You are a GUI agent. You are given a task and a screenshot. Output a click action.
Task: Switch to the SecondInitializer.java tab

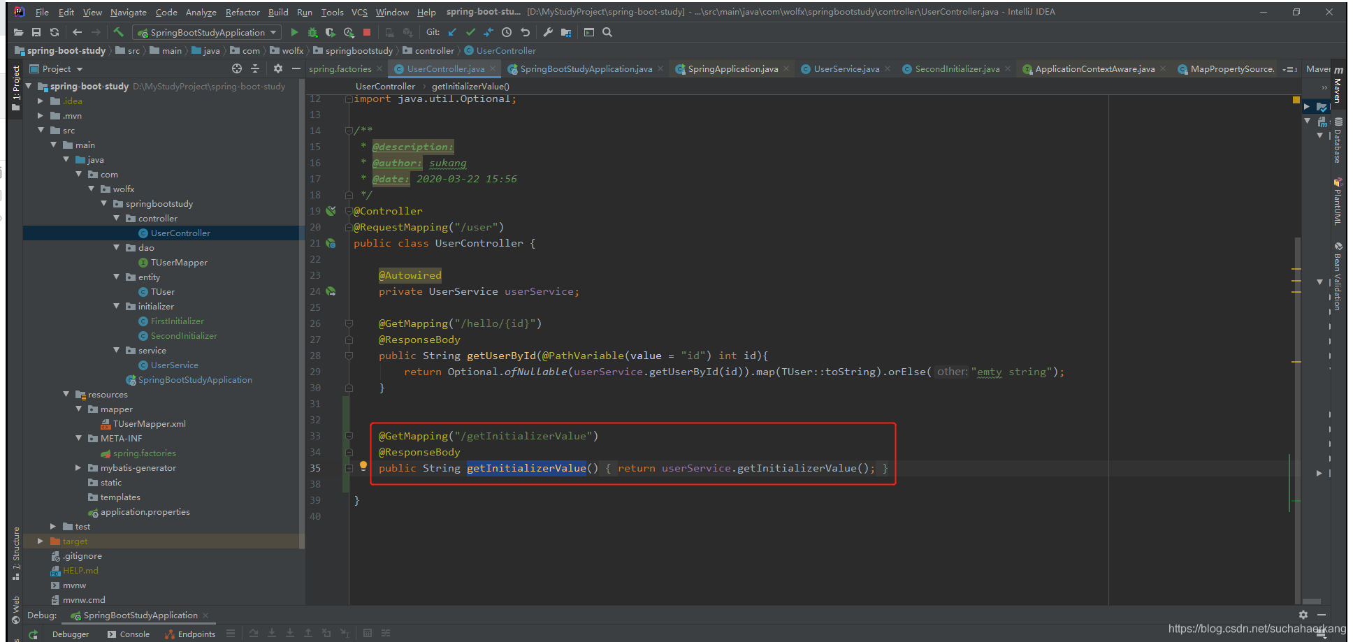[x=957, y=69]
